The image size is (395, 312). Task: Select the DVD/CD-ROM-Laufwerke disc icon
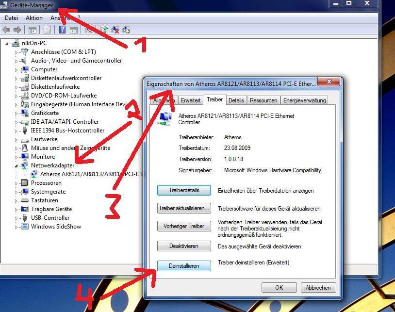click(24, 96)
